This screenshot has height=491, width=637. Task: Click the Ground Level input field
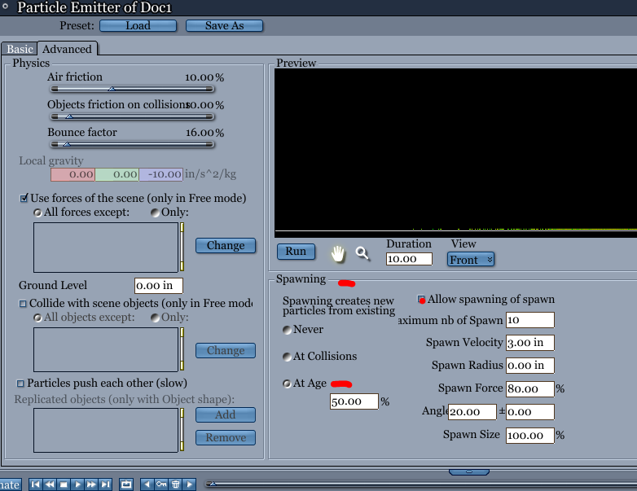pos(159,286)
